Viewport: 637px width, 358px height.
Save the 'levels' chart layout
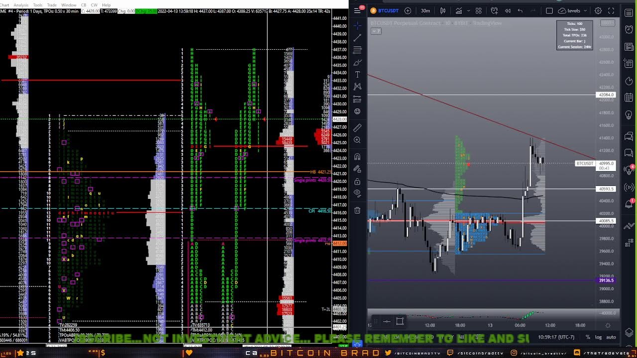tap(569, 10)
